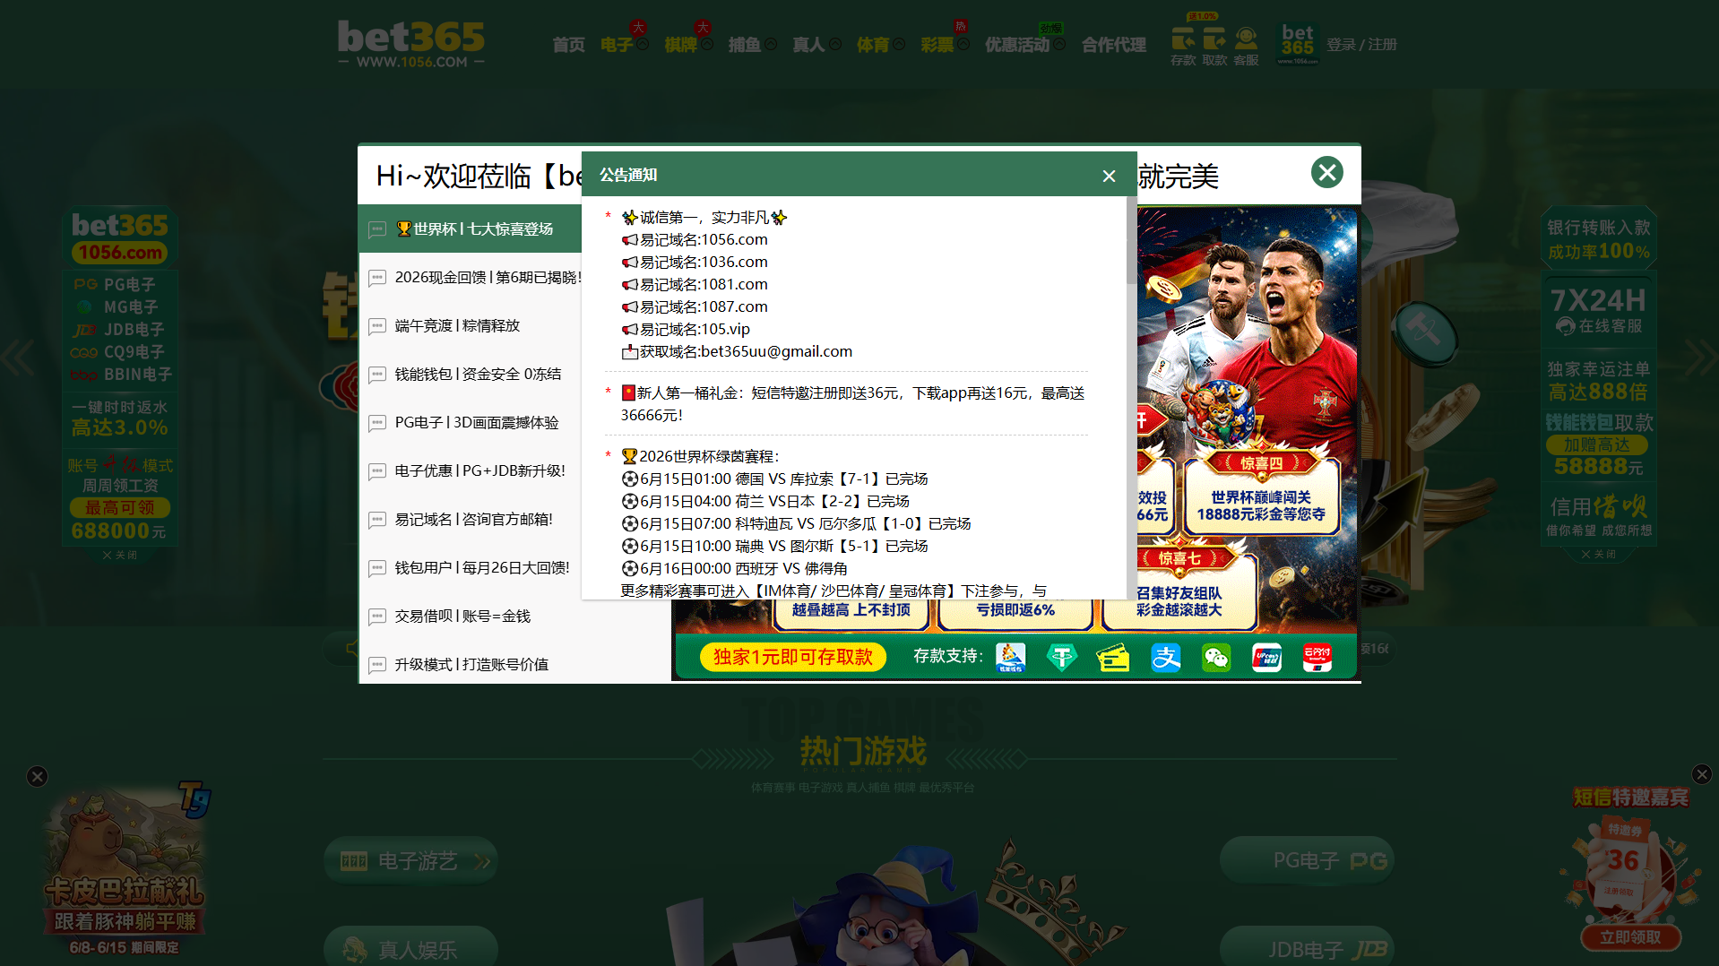Select the 钱包用户 | 每月26日大回馈 tab
This screenshot has width=1719, height=966.
click(x=471, y=568)
